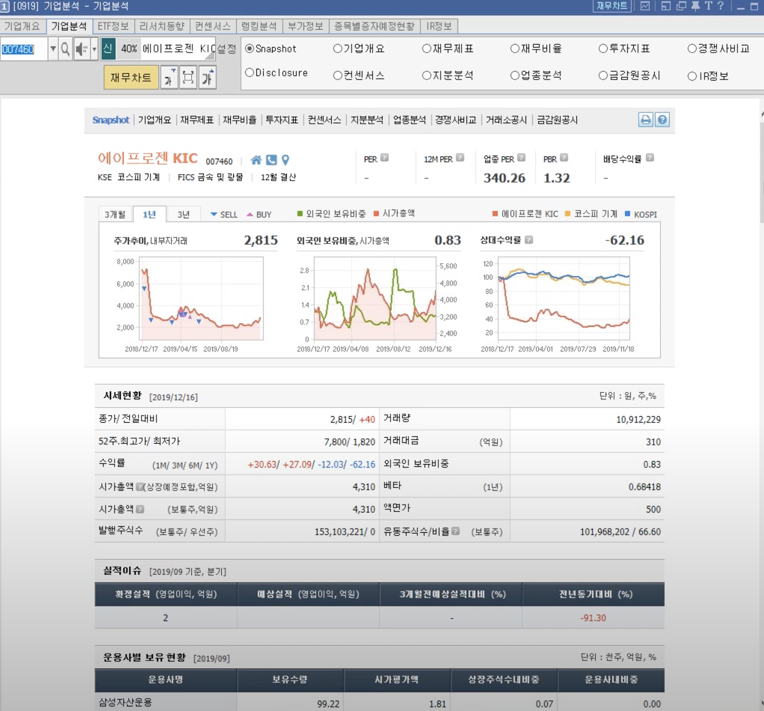Click the increase font size 가 icon
The image size is (764, 711).
pos(208,77)
